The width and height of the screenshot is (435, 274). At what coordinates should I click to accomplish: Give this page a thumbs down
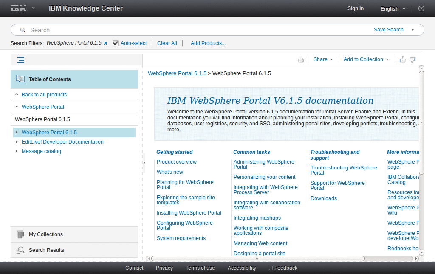(x=412, y=60)
